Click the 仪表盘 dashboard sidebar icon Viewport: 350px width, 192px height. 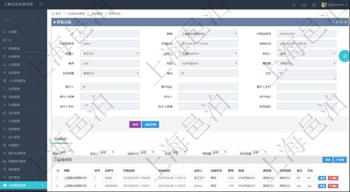tap(5, 32)
